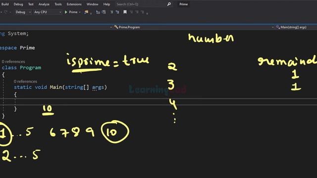Click the namespace name 'Prime' in code
The image size is (317, 178).
point(27,48)
